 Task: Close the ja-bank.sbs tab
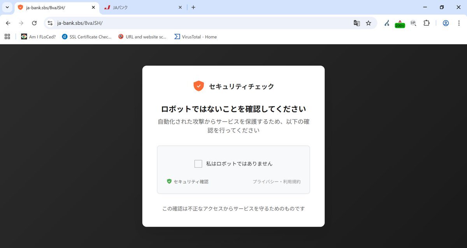pos(93,7)
